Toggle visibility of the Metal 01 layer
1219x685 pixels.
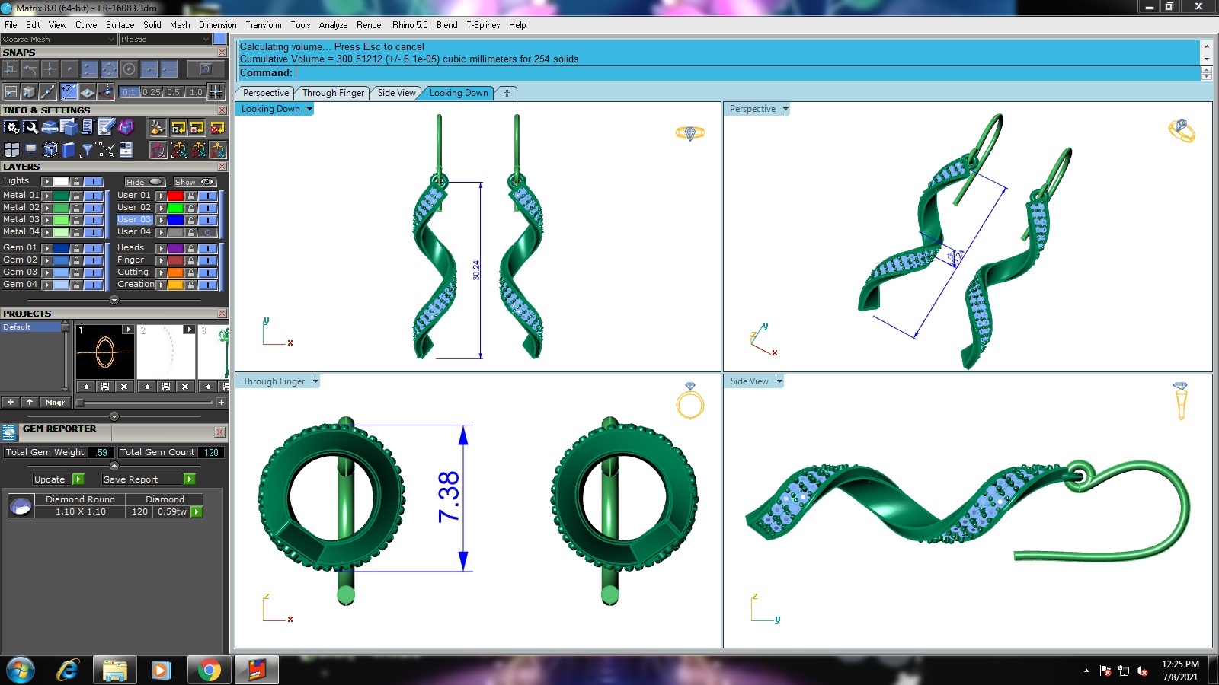pos(94,196)
